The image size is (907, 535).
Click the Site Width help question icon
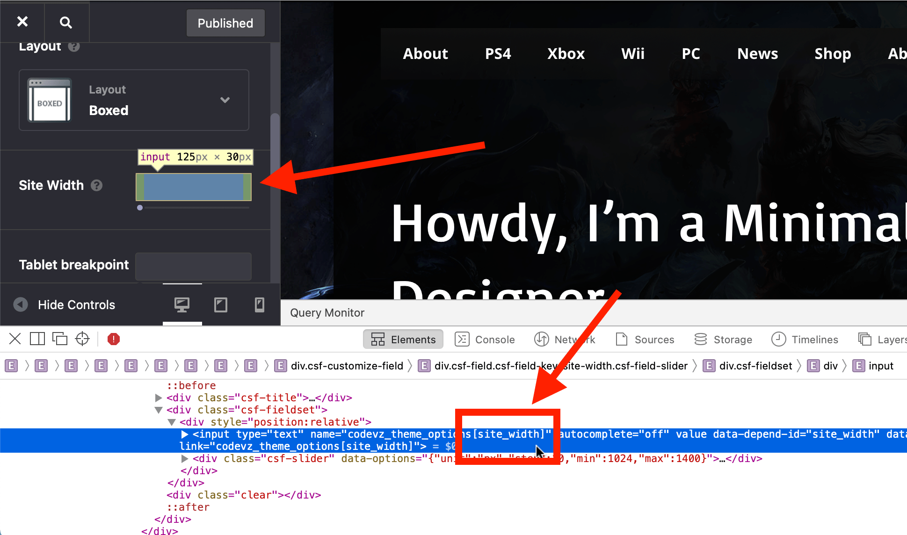coord(97,186)
